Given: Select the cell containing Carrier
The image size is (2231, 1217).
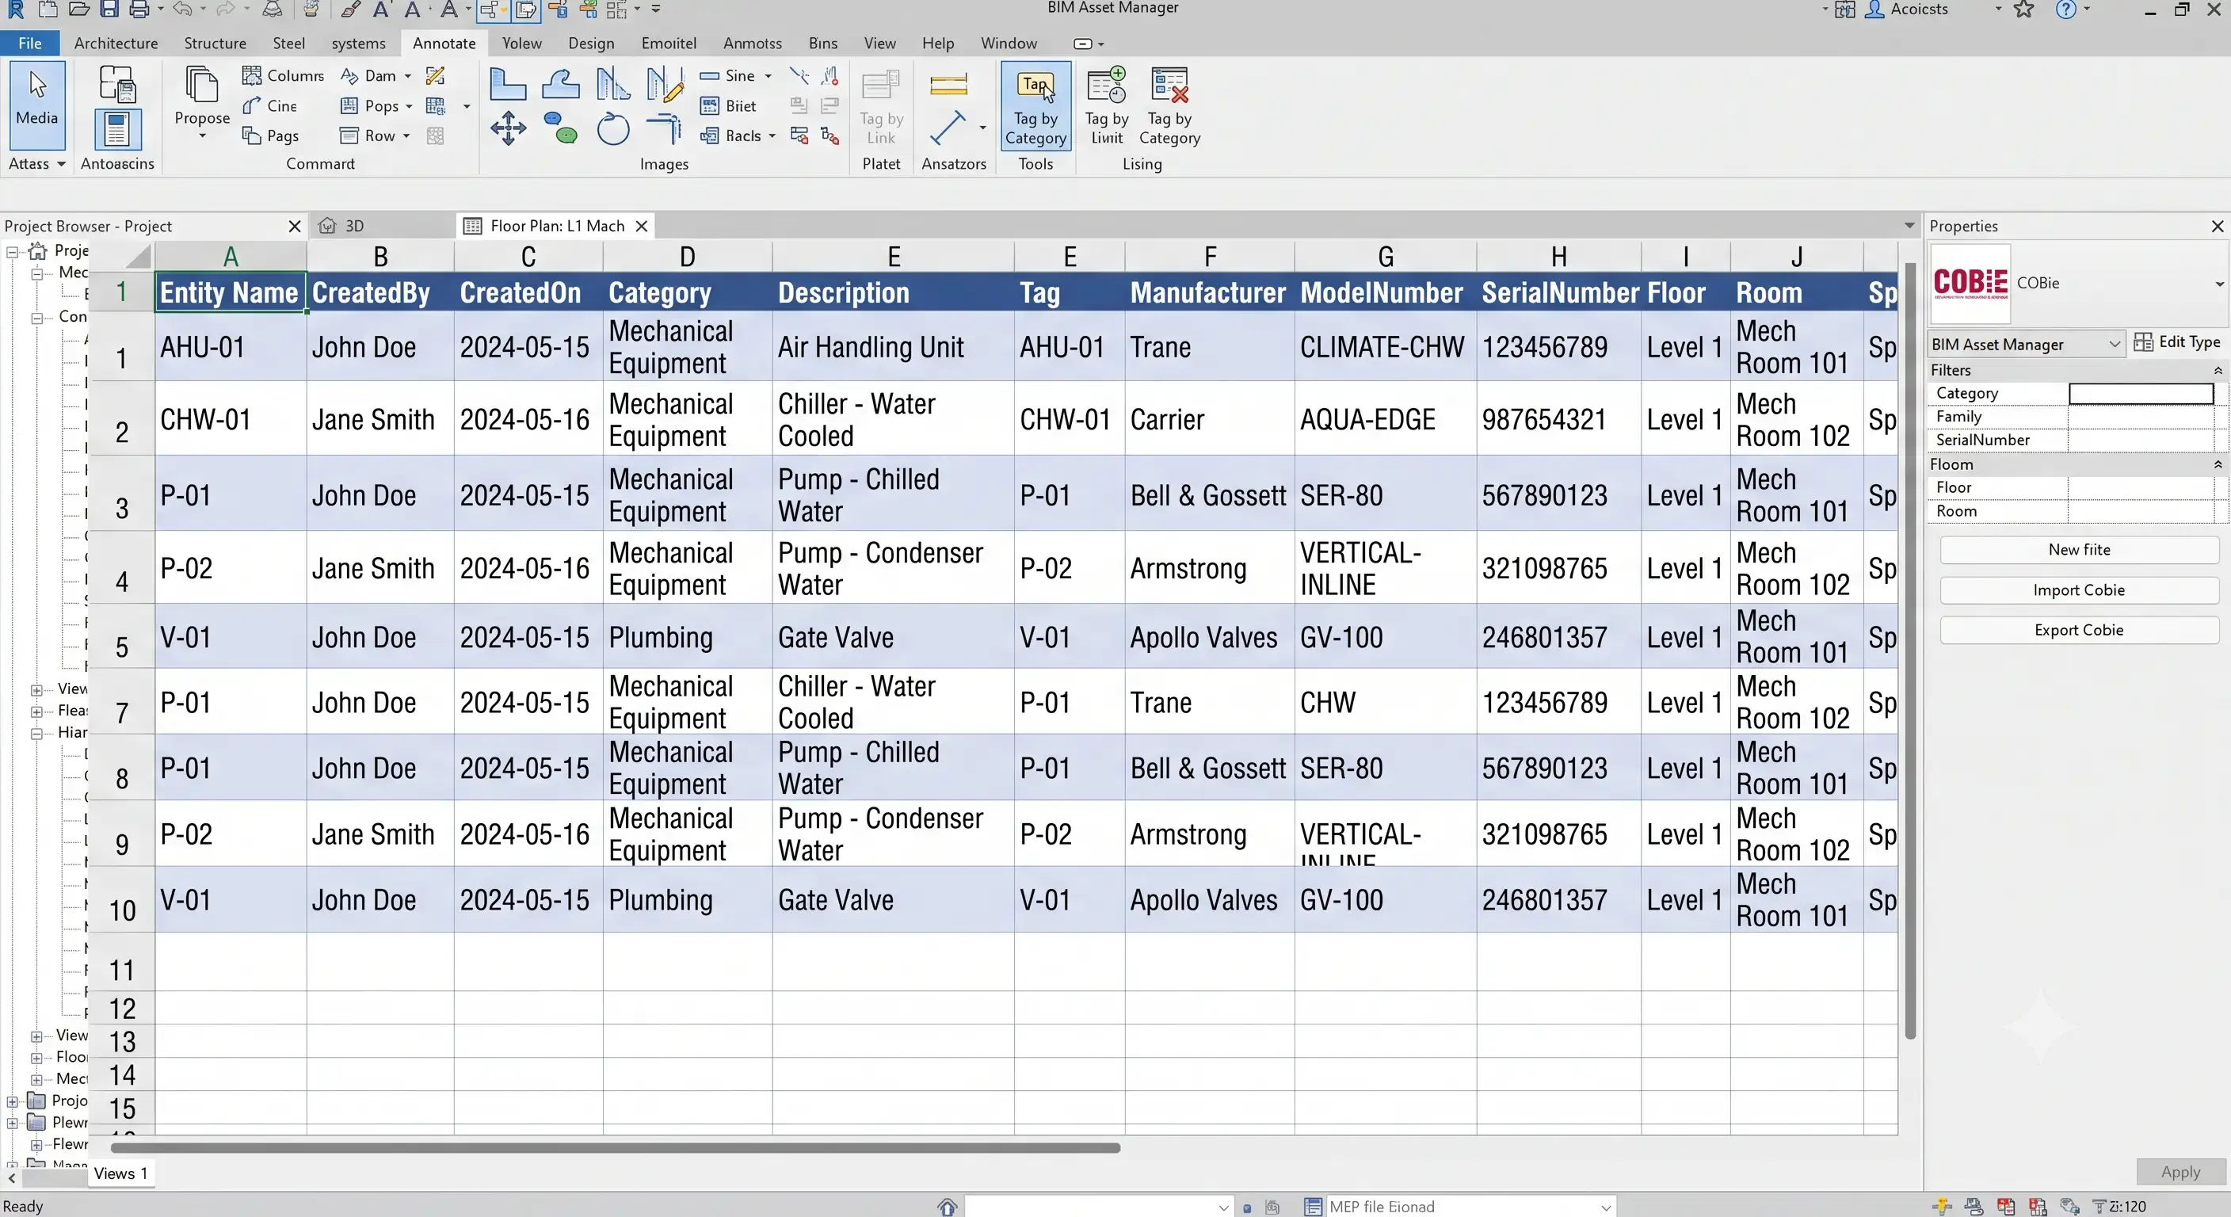Looking at the screenshot, I should 1210,419.
